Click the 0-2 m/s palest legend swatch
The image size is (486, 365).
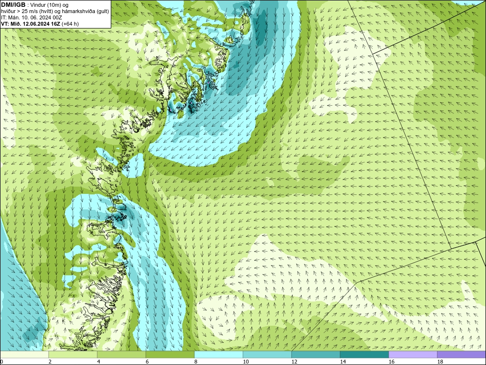click(x=24, y=354)
